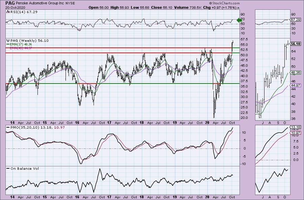Click the 44.97 EMA value tag at right
Viewport: 304px width, 200px height.
(x=296, y=86)
